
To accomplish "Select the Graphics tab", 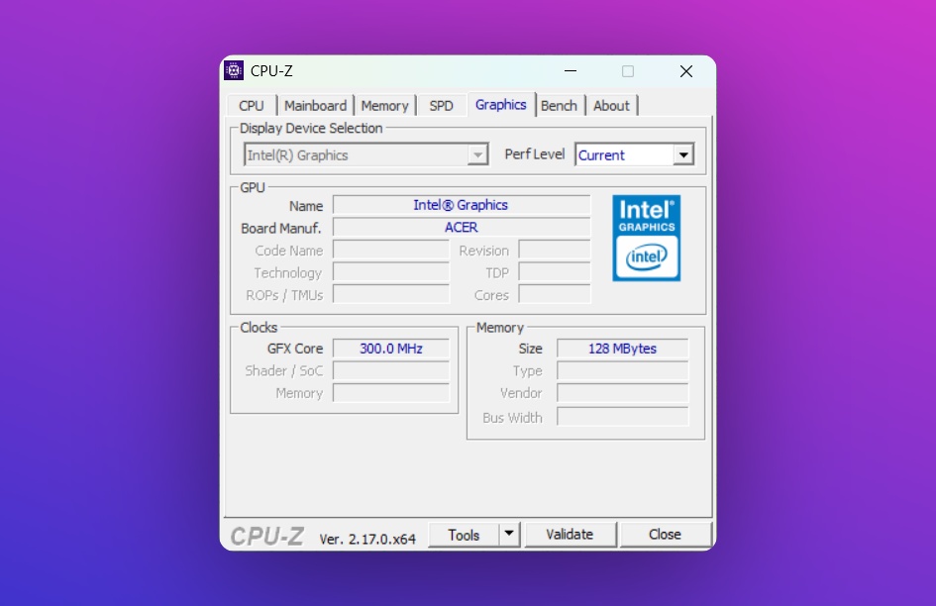I will coord(500,105).
